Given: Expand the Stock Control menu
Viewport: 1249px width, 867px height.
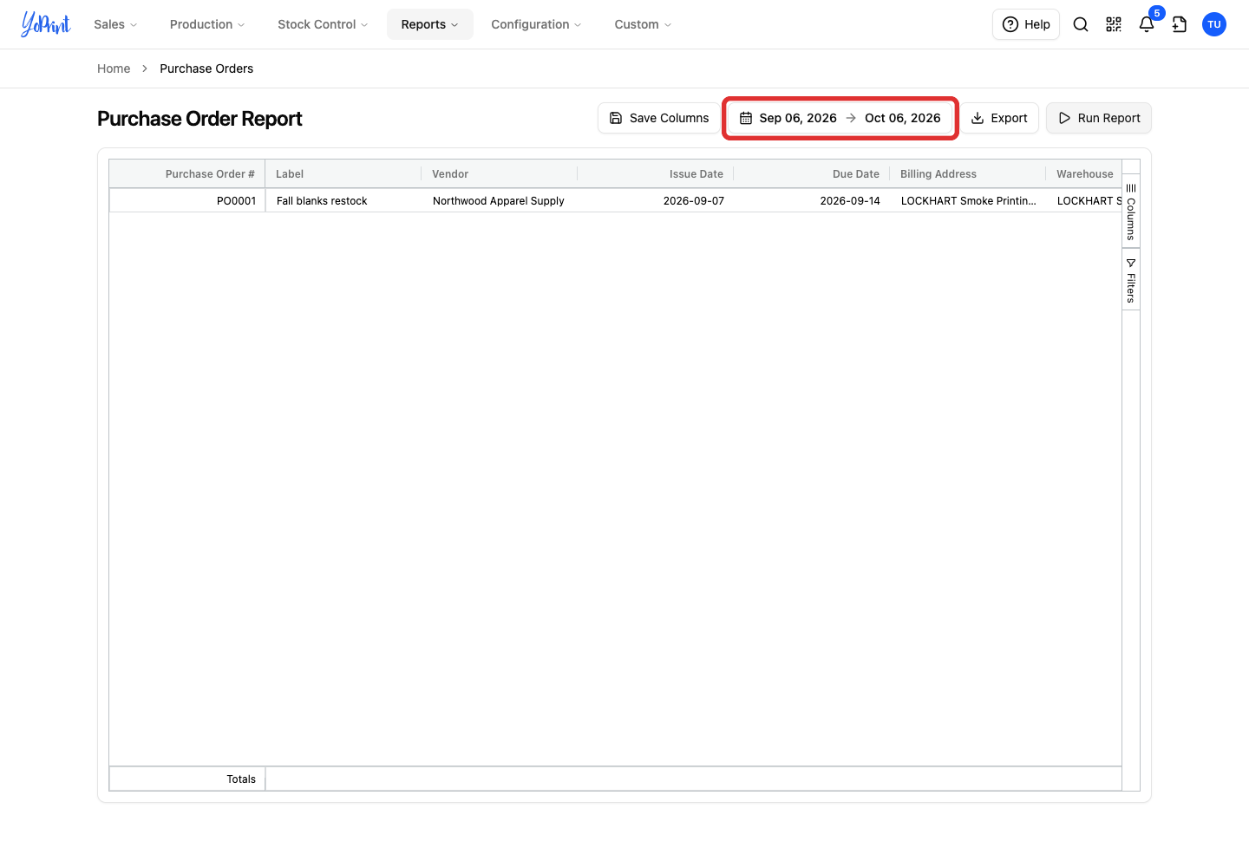Looking at the screenshot, I should tap(323, 24).
